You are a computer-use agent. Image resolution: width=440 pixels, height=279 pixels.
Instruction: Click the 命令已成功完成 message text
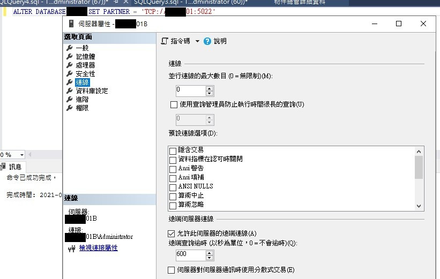pos(31,178)
